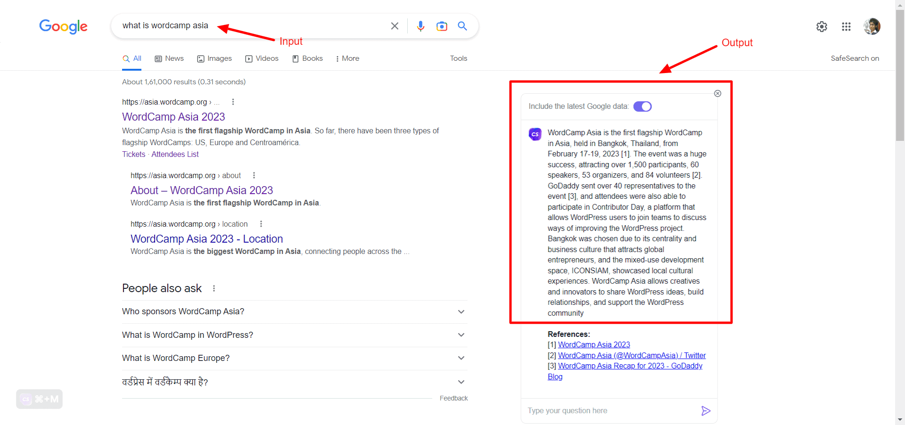Open Google Lens camera search
Viewport: 905px width, 425px height.
click(x=442, y=26)
